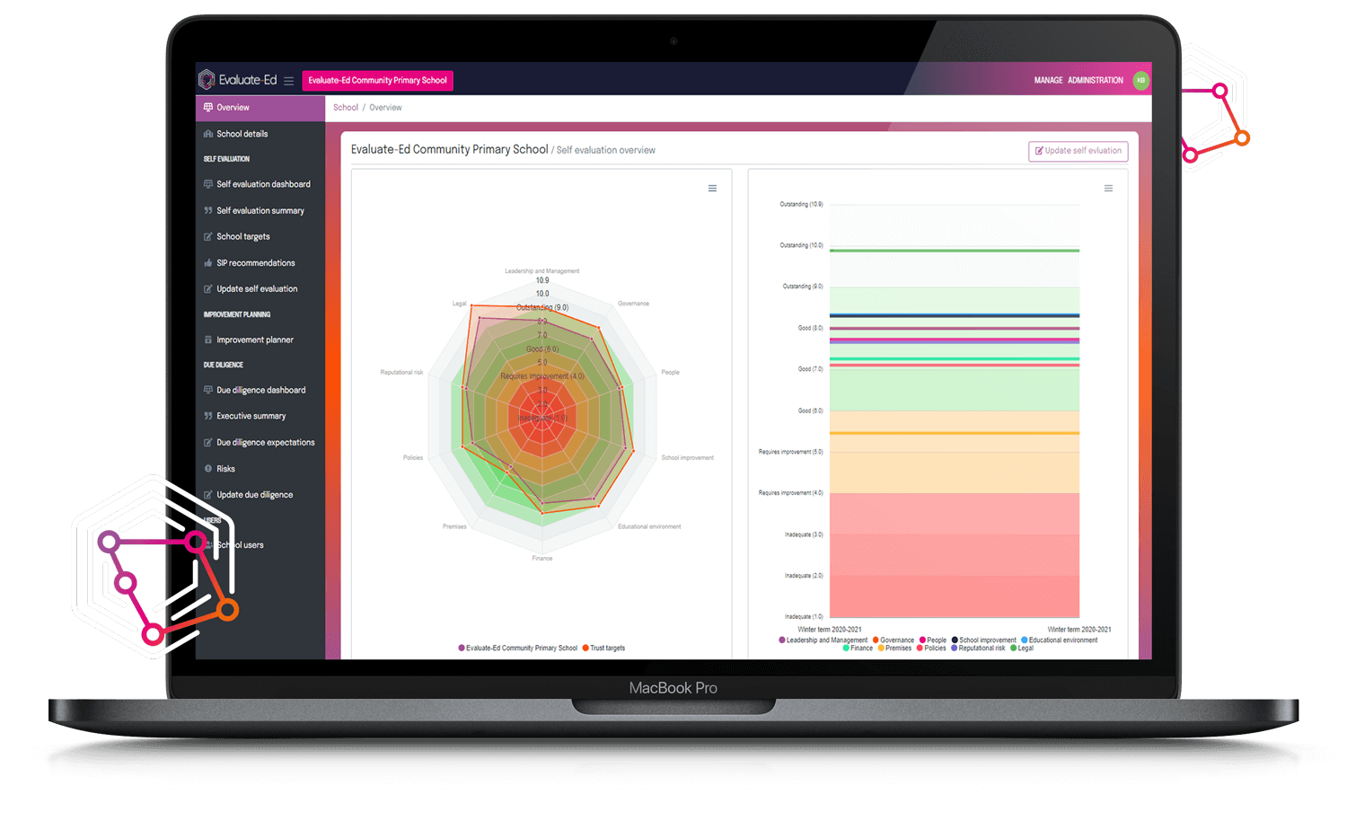Click the Update self evaluation button

coord(1078,151)
